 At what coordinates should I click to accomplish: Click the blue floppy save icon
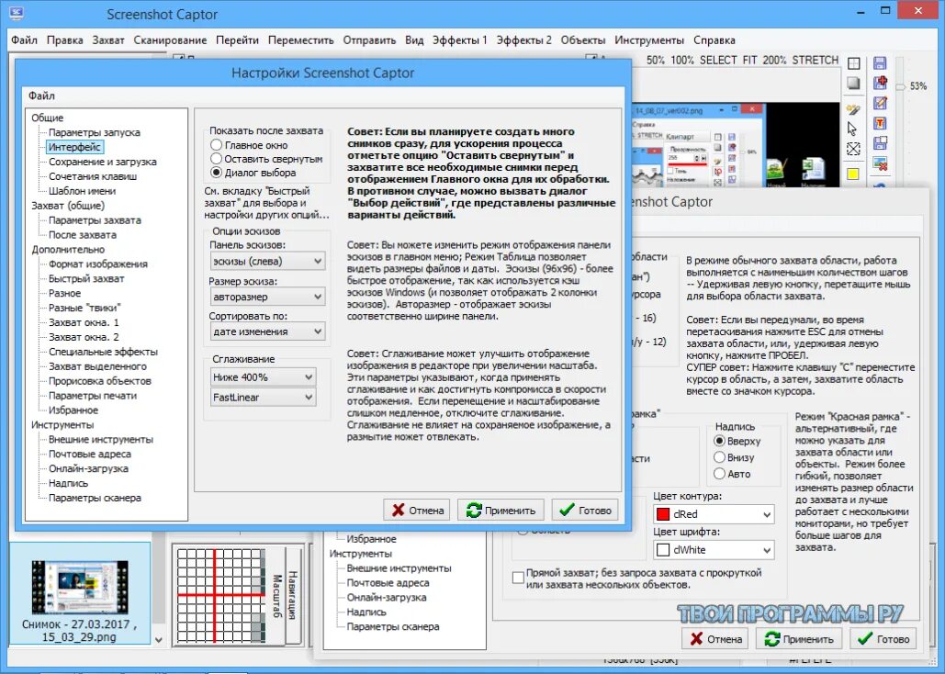(x=880, y=63)
